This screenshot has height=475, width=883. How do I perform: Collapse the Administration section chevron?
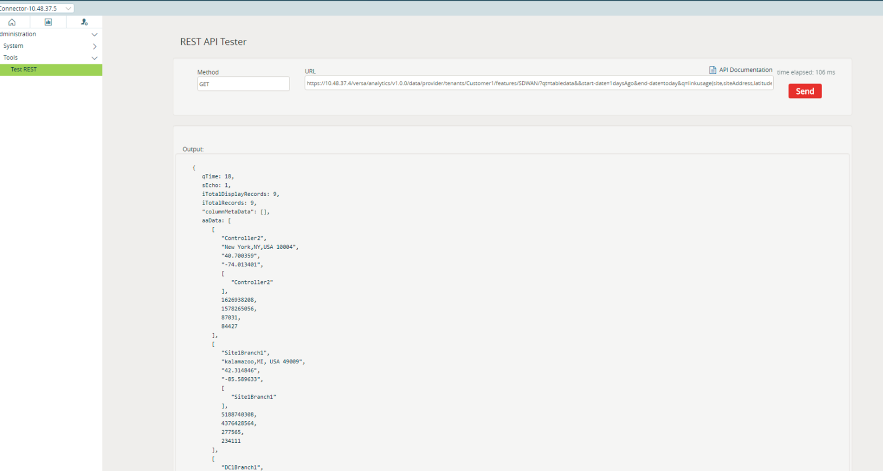coord(94,35)
